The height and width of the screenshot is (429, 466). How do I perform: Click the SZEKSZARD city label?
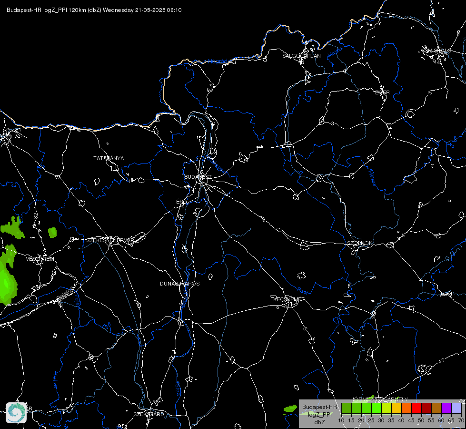click(x=149, y=414)
